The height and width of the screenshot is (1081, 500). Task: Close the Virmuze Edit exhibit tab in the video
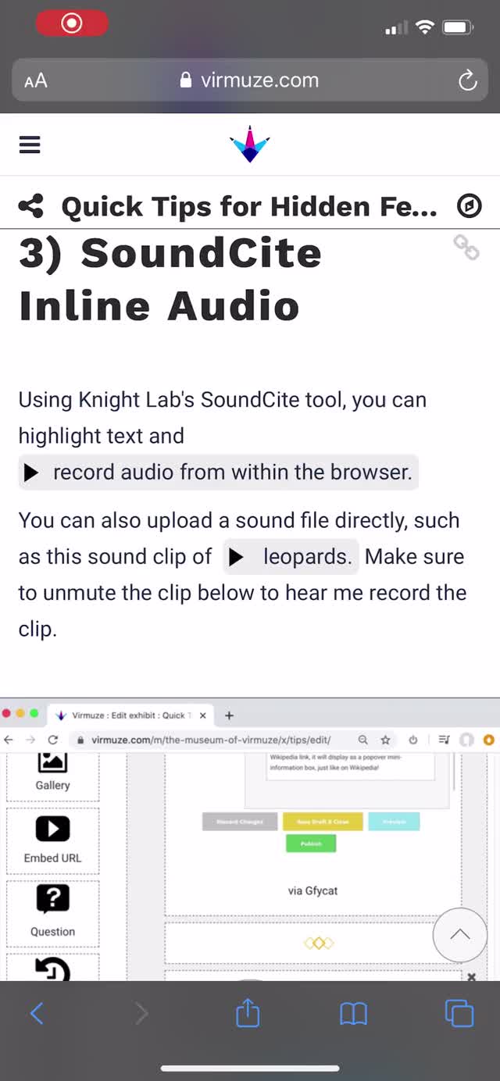point(202,715)
